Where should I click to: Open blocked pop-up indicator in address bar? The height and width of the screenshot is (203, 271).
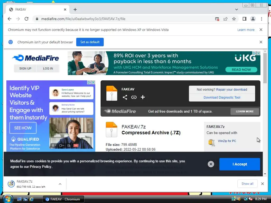click(x=217, y=19)
